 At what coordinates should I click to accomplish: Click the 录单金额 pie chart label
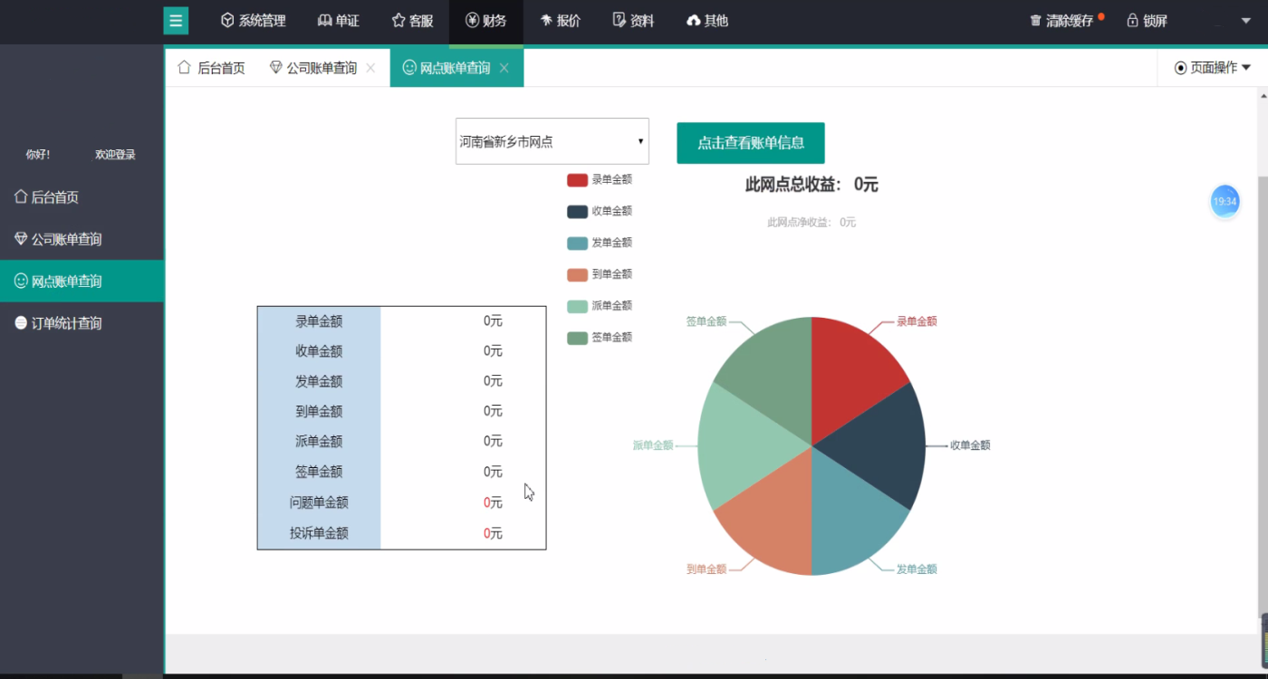tap(917, 321)
